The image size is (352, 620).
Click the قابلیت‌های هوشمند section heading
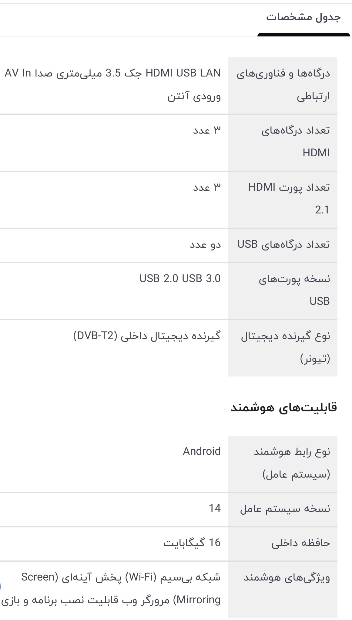(x=284, y=407)
